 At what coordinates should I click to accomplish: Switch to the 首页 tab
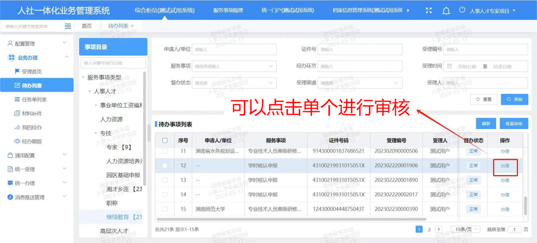(87, 26)
